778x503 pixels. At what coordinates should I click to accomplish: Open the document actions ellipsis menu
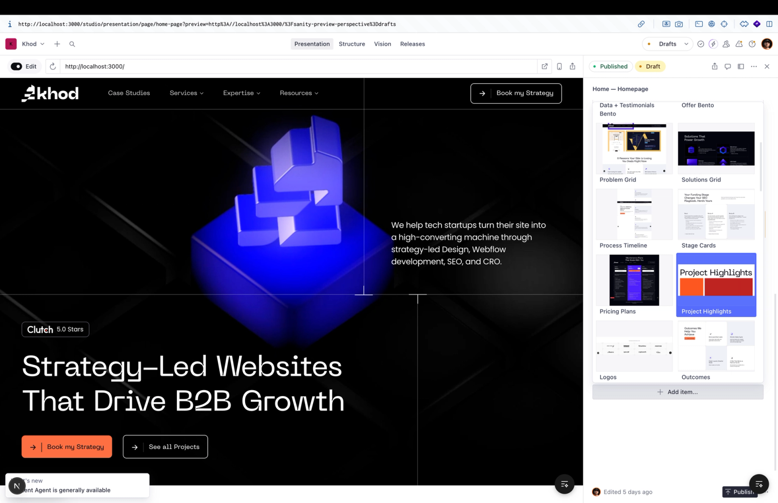click(x=754, y=66)
